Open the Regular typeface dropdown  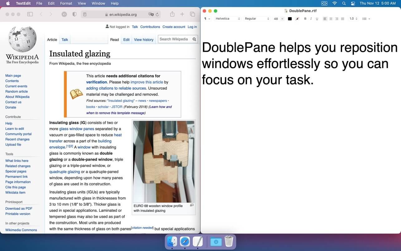257,19
